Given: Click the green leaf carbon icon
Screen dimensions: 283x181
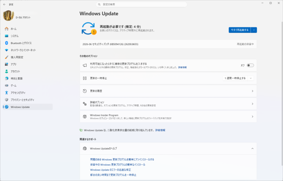Looking at the screenshot, I should pyautogui.click(x=81, y=130).
